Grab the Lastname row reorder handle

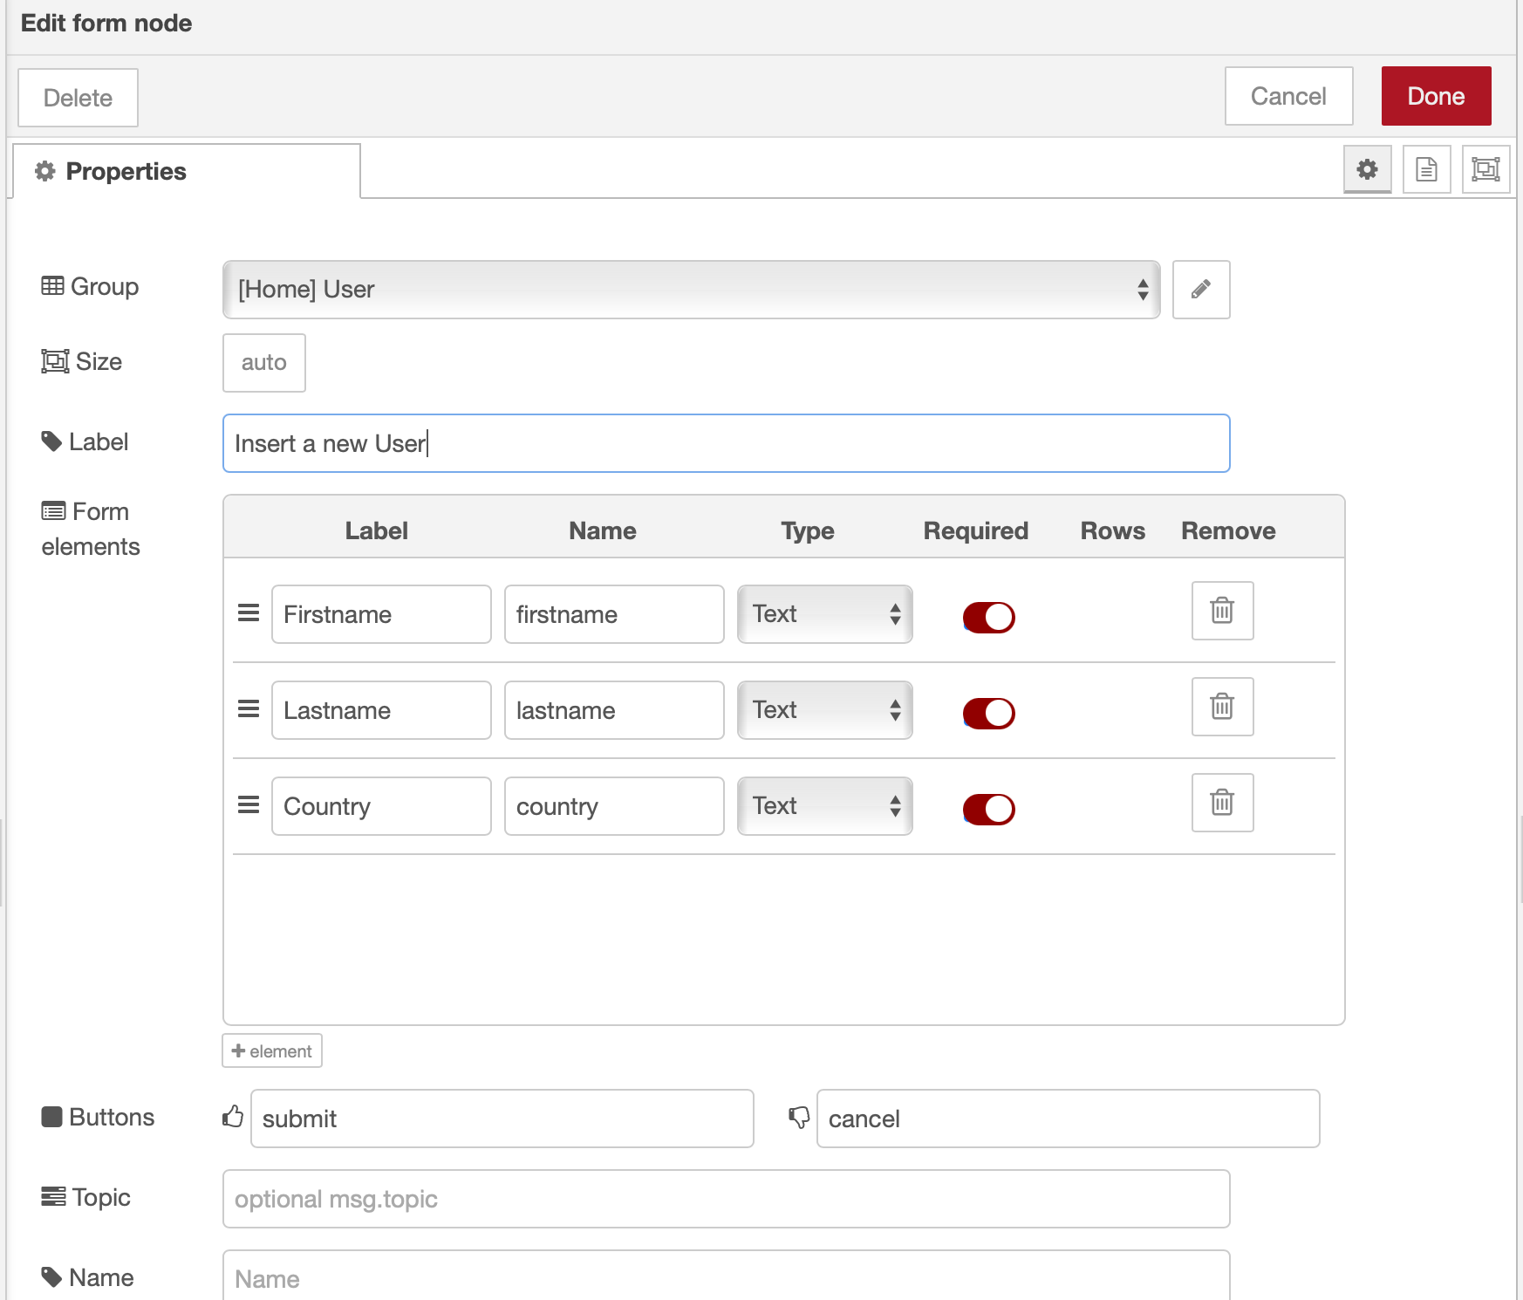[x=249, y=709]
